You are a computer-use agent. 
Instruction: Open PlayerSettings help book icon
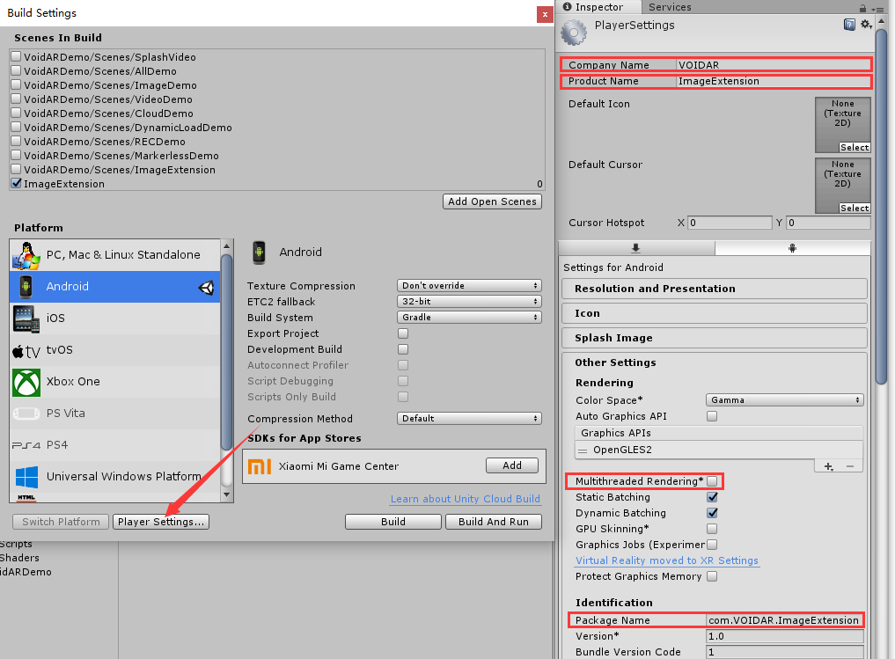coord(849,25)
